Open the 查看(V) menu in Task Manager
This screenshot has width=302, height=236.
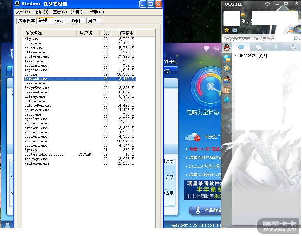point(60,12)
